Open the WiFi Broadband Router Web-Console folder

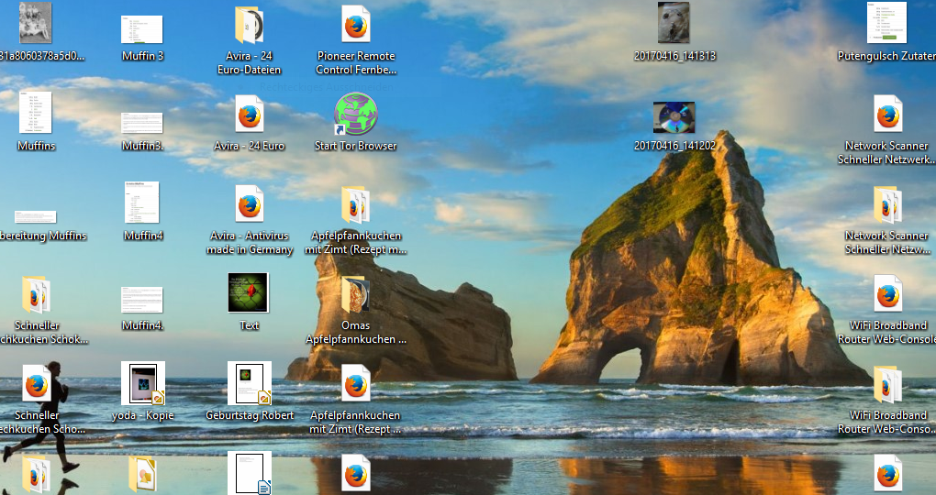pyautogui.click(x=887, y=384)
